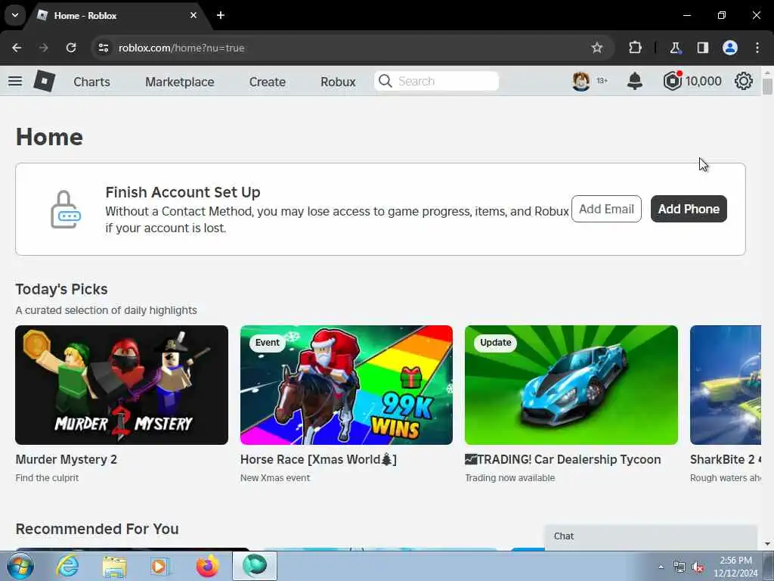Screen dimensions: 774x581
Task: Go back with the browser back arrow
Action: click(17, 48)
